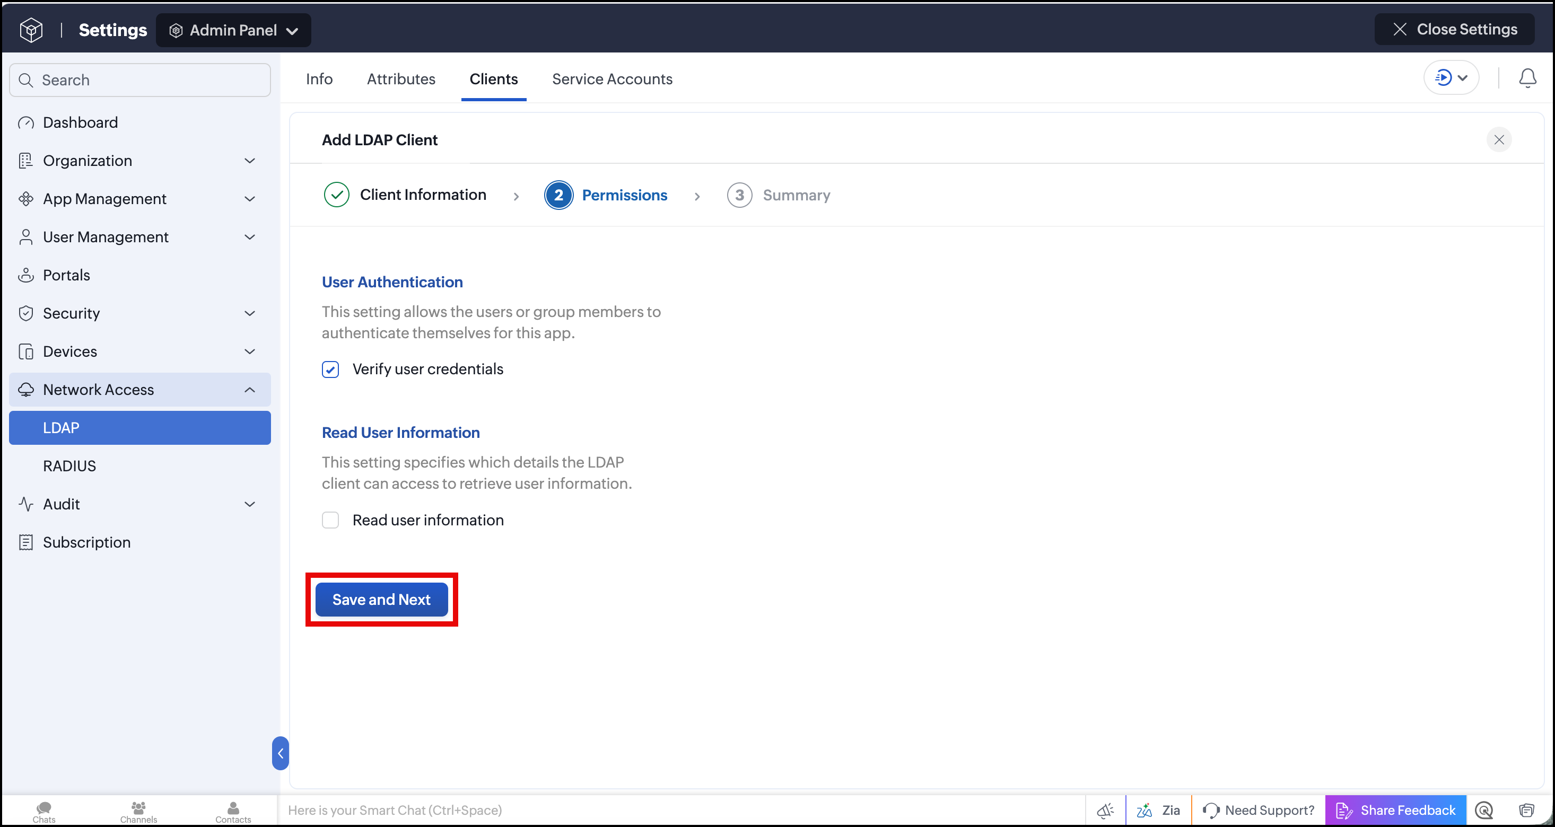
Task: Click the chat windows icon at bottom right
Action: point(1527,810)
